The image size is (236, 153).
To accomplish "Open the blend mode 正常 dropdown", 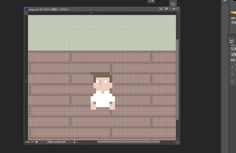I will tap(233, 55).
